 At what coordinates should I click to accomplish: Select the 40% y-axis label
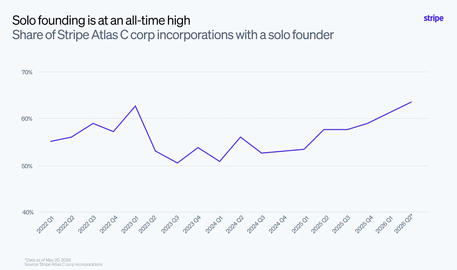point(28,212)
